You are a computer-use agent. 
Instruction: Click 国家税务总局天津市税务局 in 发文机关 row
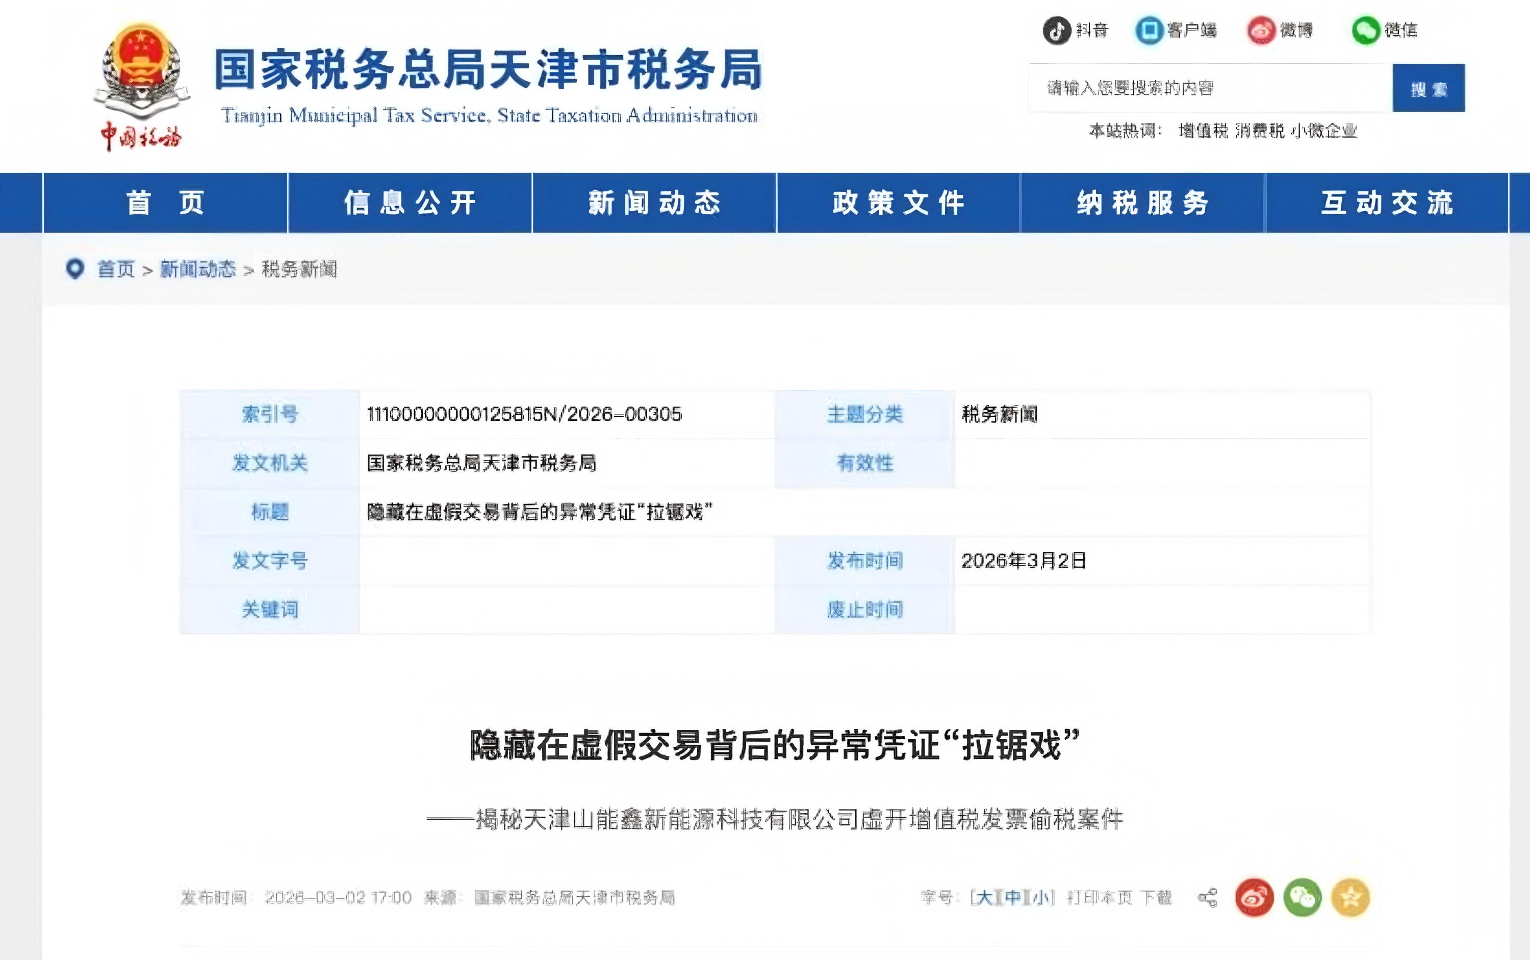(x=482, y=463)
